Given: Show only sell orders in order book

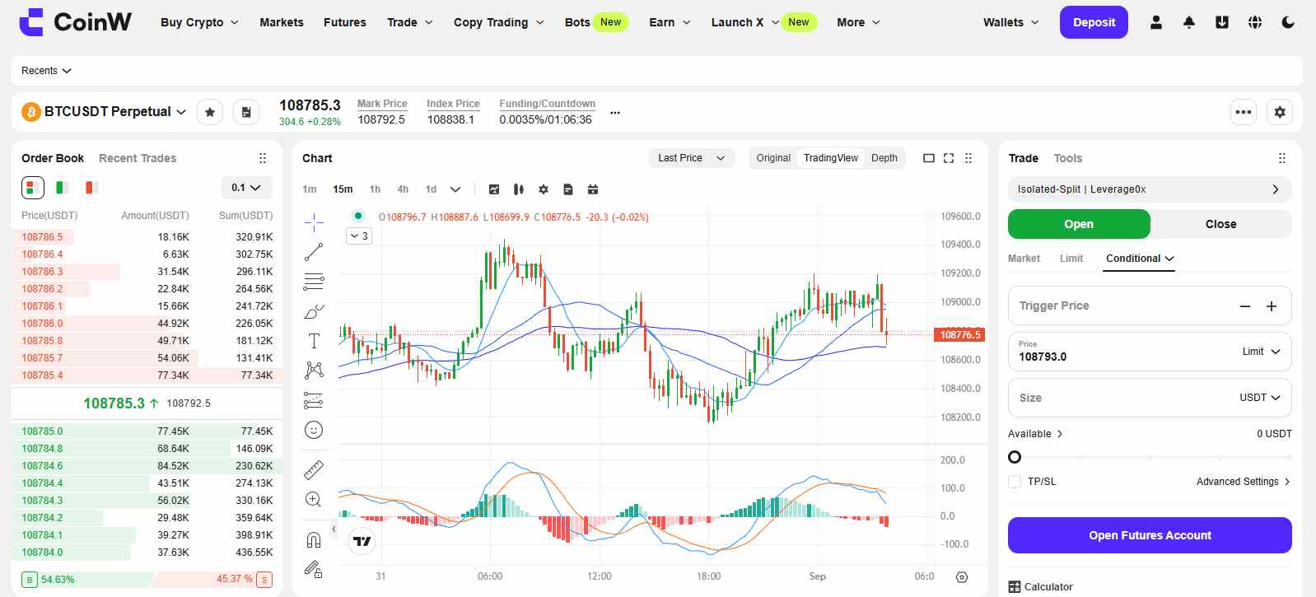Looking at the screenshot, I should tap(91, 188).
